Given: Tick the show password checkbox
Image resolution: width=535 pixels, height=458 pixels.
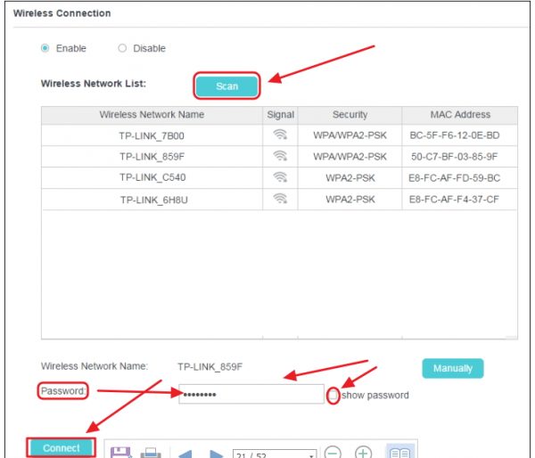Looking at the screenshot, I should (x=333, y=396).
